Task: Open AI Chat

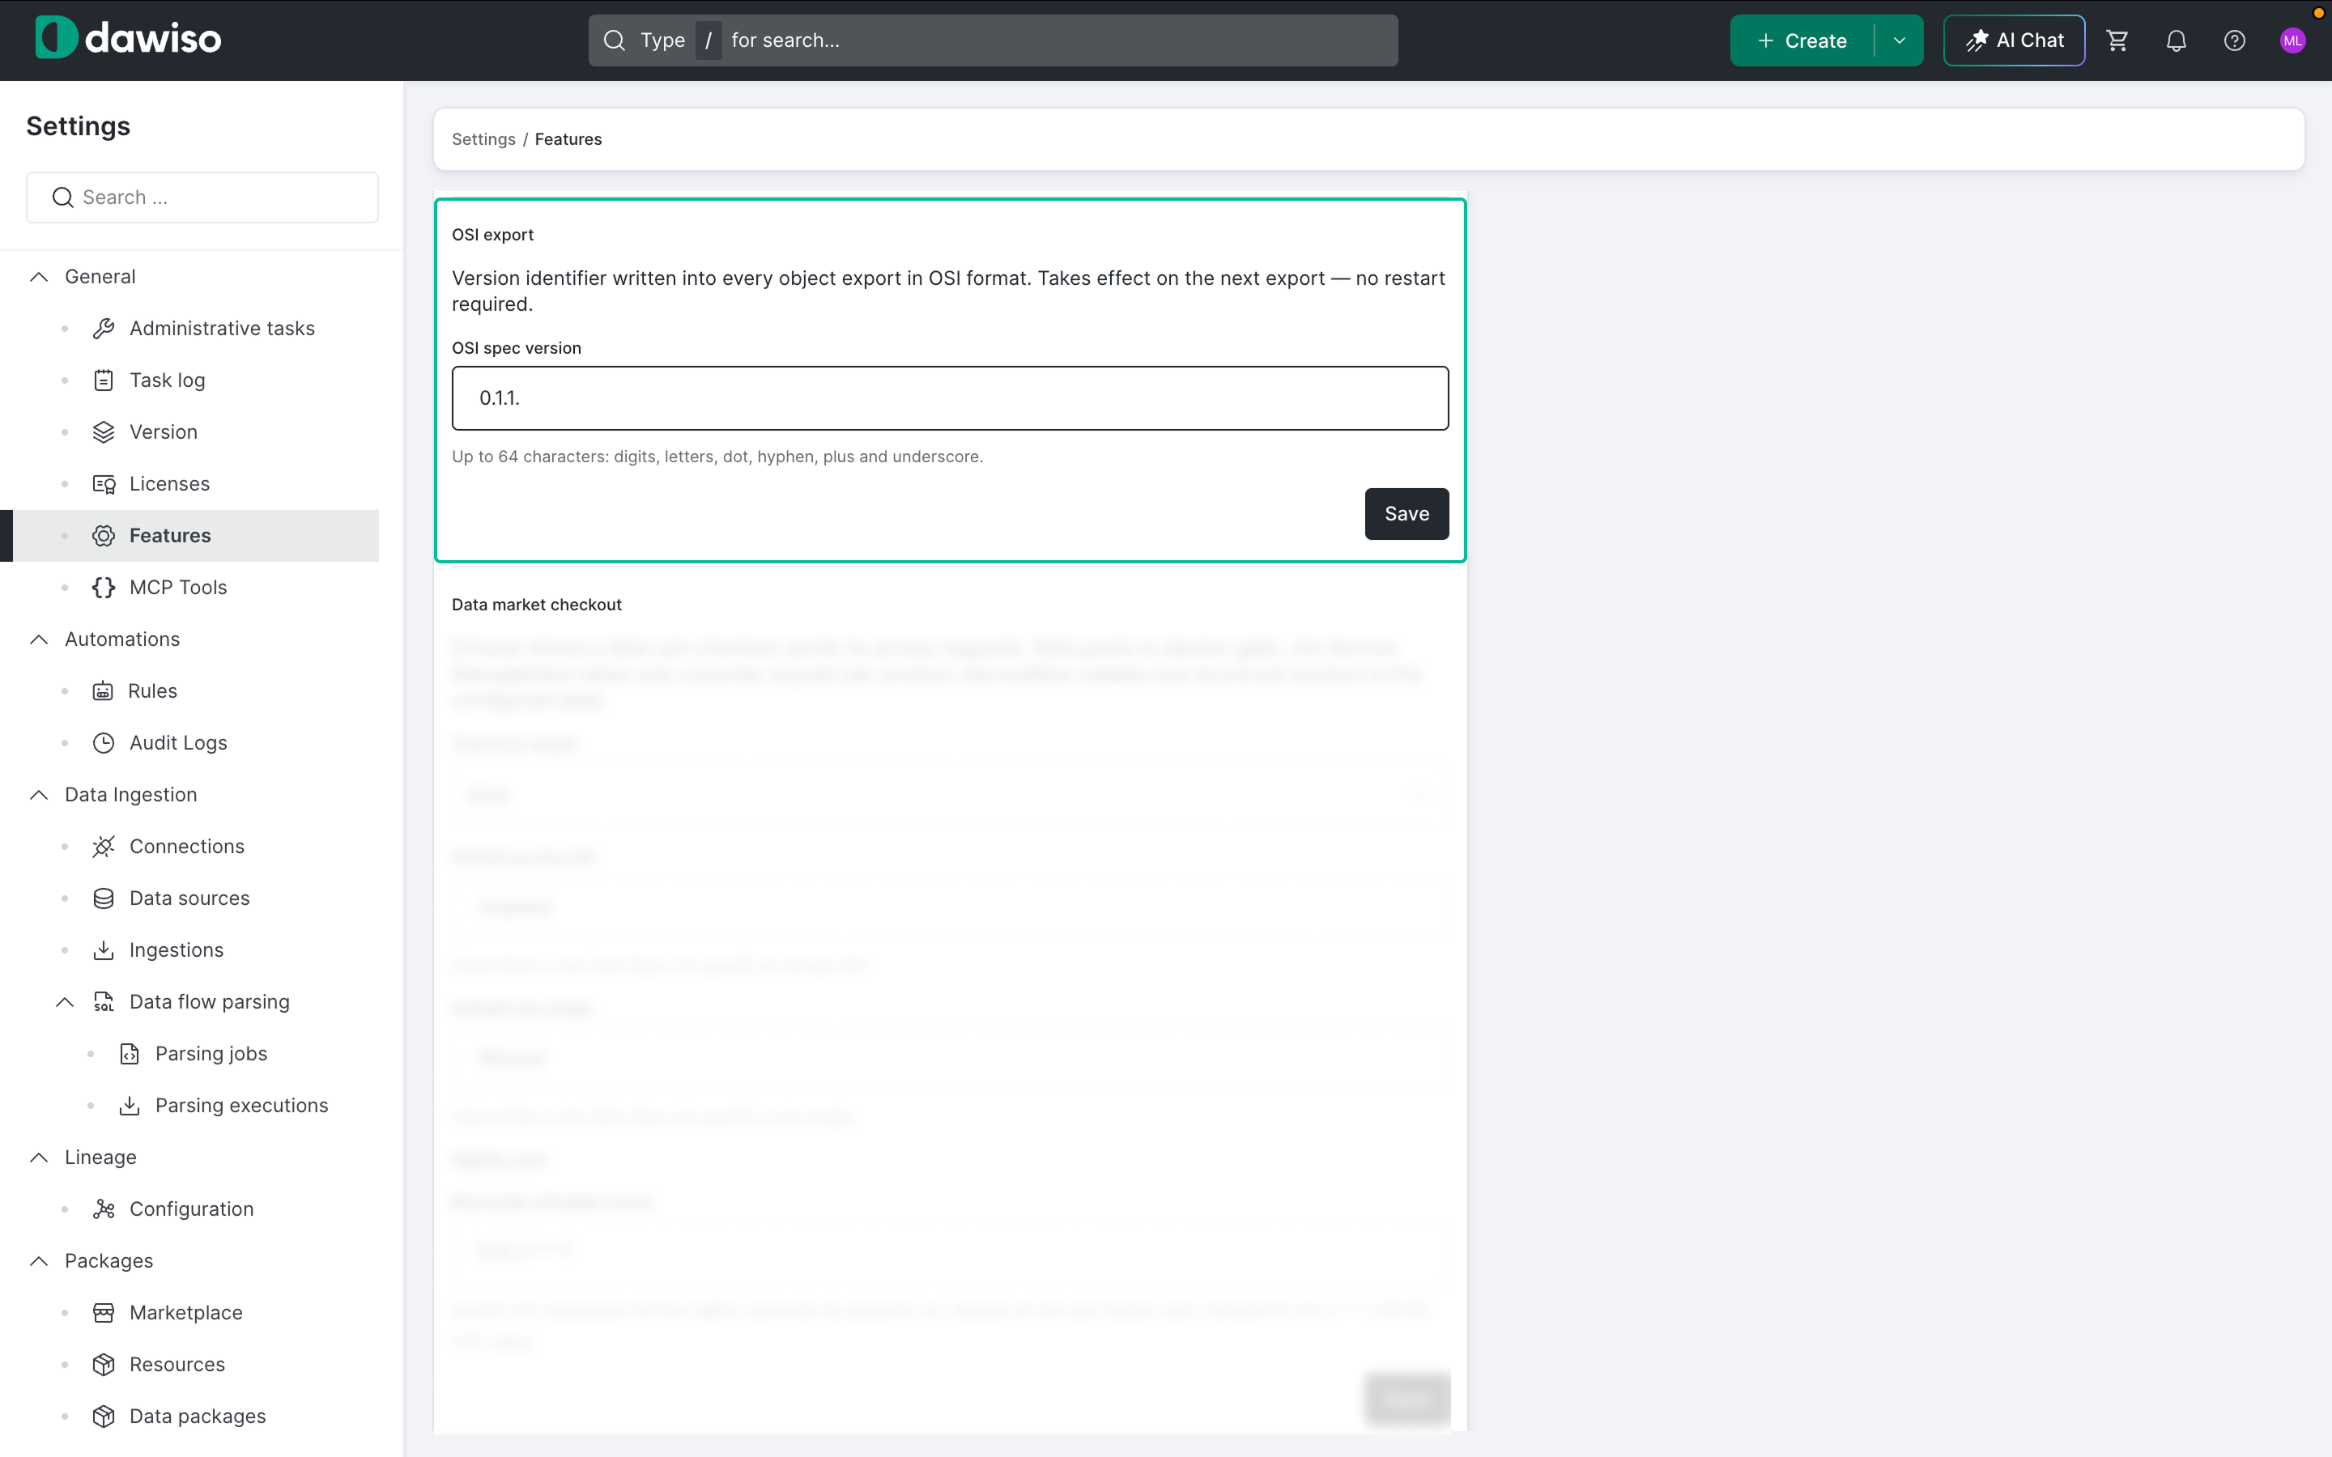Action: [2014, 40]
